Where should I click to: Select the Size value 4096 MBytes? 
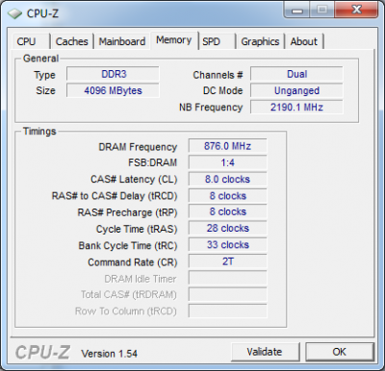click(x=113, y=90)
